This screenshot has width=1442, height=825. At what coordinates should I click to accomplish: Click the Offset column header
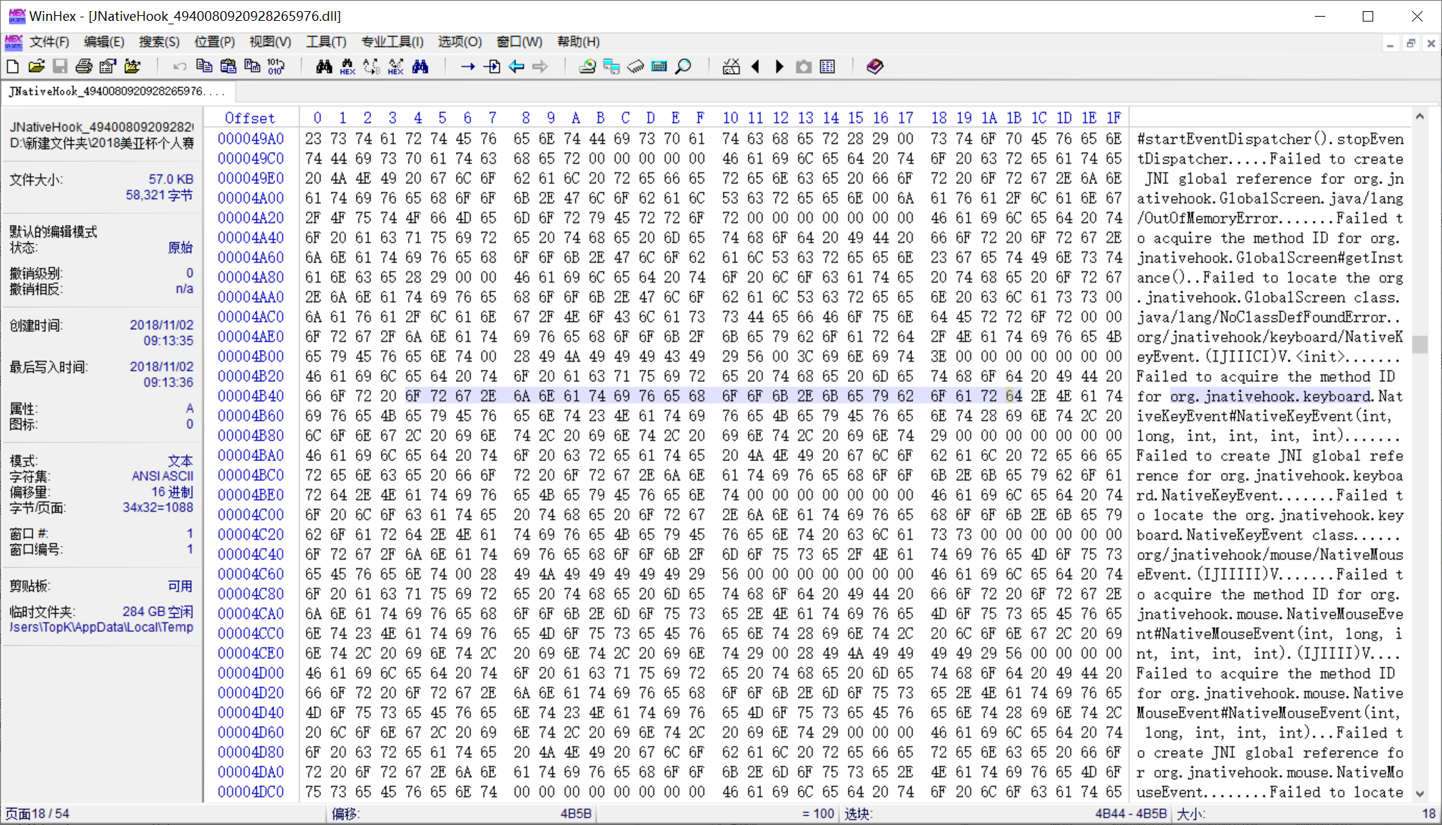249,118
